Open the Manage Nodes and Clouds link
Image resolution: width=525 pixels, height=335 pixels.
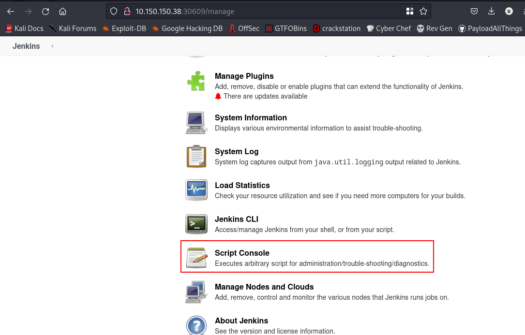(264, 287)
